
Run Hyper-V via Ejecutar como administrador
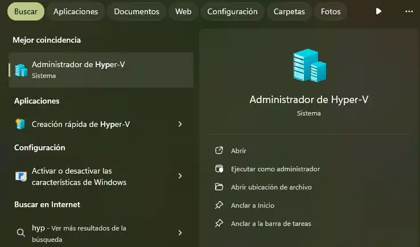[x=275, y=169]
